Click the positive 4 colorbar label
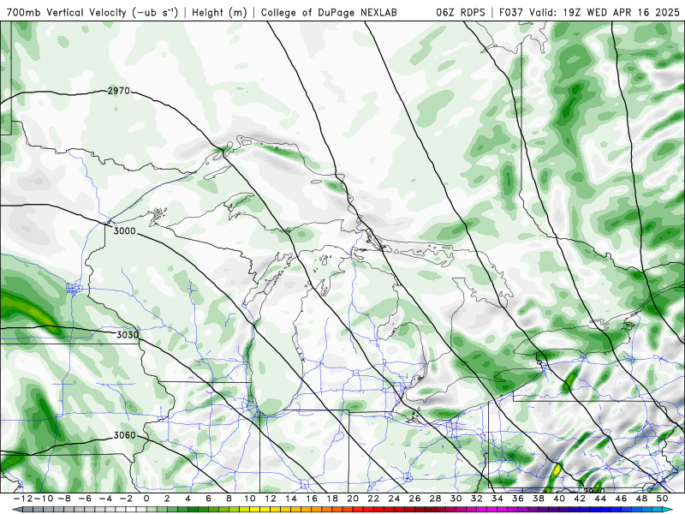The image size is (685, 514). click(x=188, y=499)
